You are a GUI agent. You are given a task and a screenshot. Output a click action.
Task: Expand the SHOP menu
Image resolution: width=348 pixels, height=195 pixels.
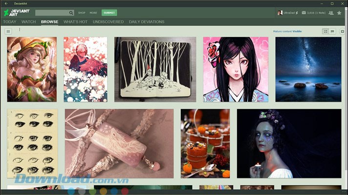[82, 13]
